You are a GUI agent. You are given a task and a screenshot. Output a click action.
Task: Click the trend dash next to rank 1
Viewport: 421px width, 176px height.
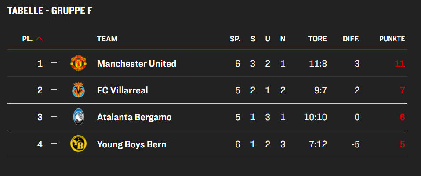[x=54, y=62]
